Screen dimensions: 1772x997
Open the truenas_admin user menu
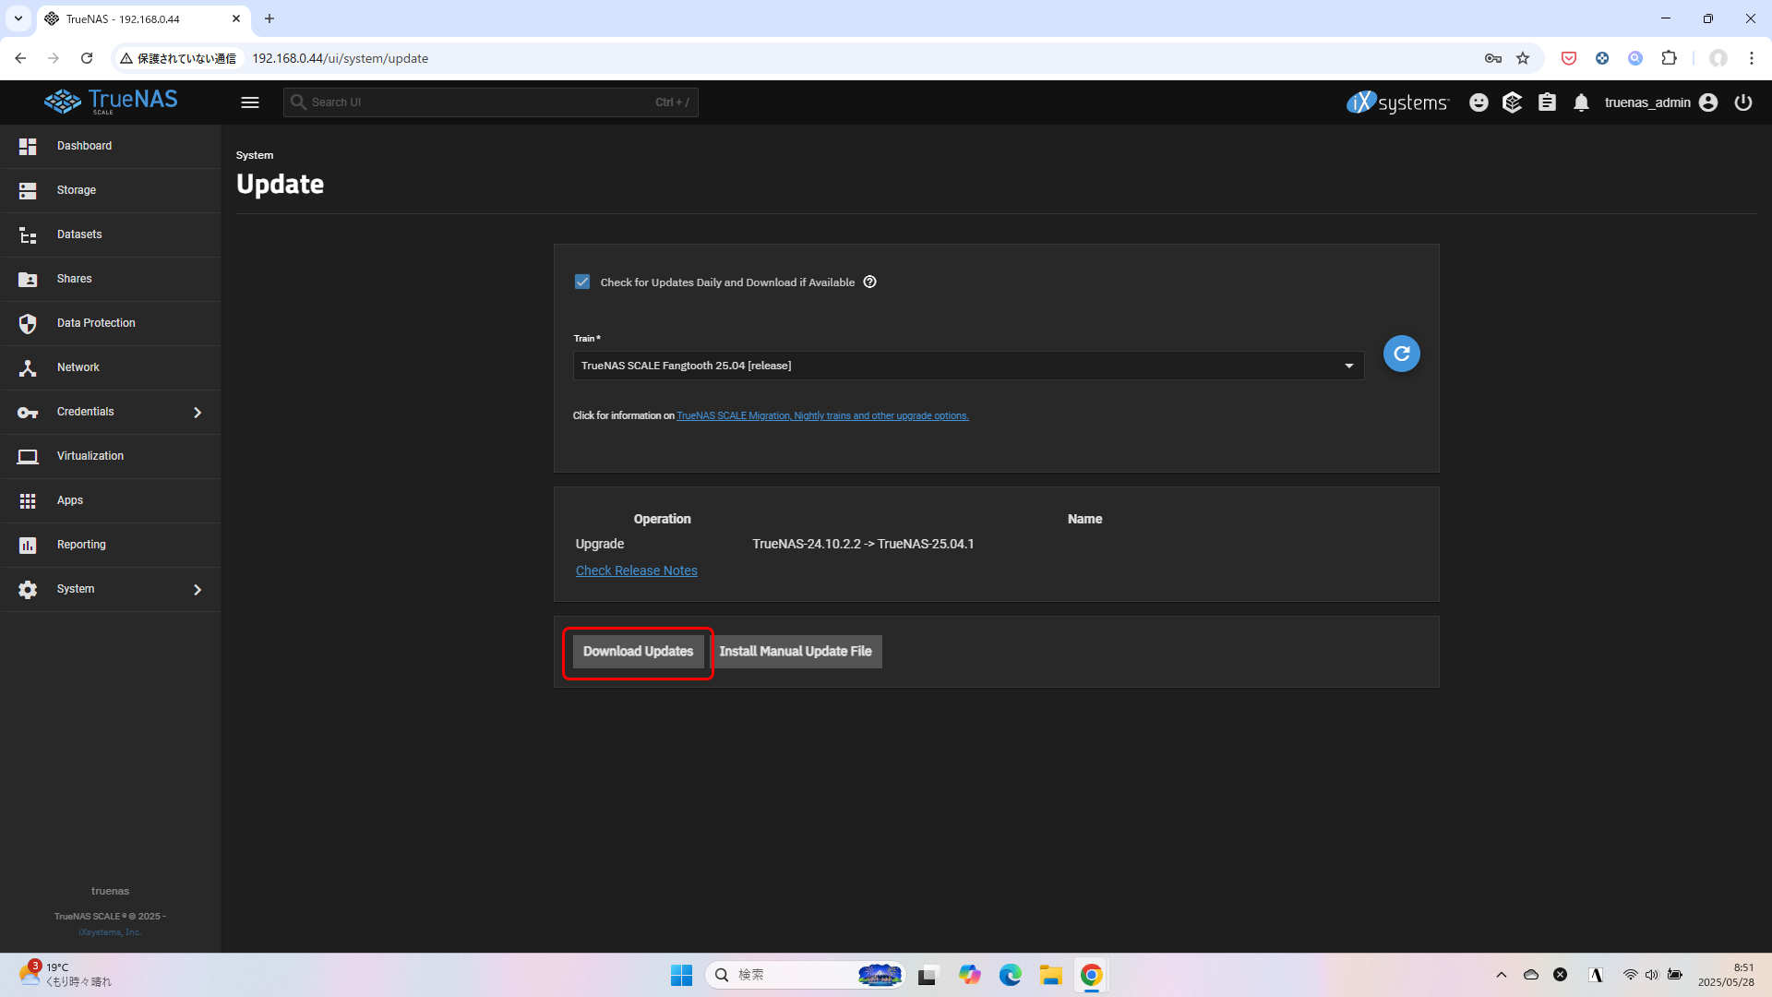[1661, 102]
